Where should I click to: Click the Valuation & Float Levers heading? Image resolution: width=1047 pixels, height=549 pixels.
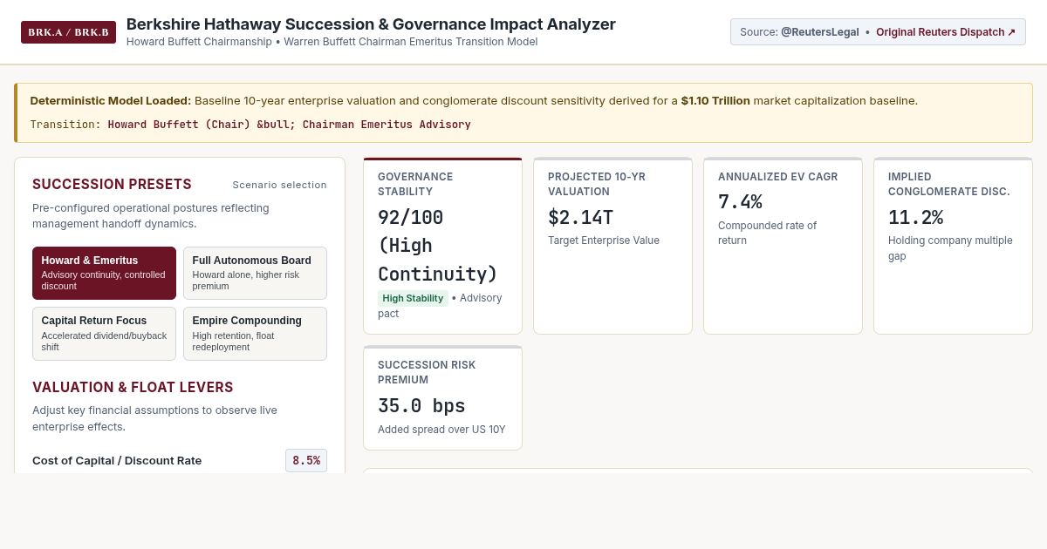[133, 387]
